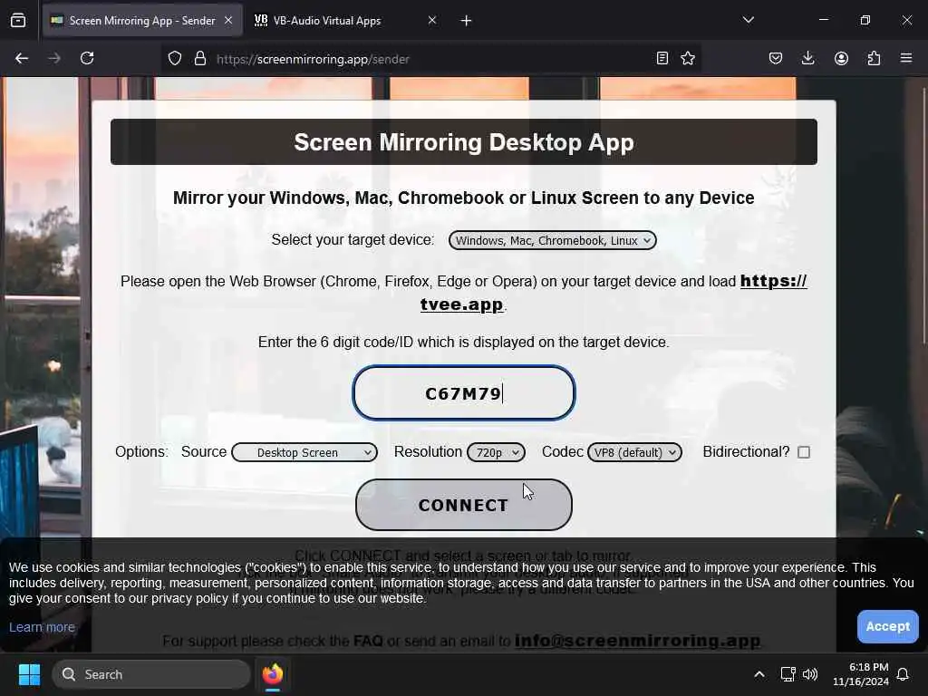Close the VB-Audio Virtual Apps tab
Image resolution: width=928 pixels, height=696 pixels.
[x=432, y=20]
